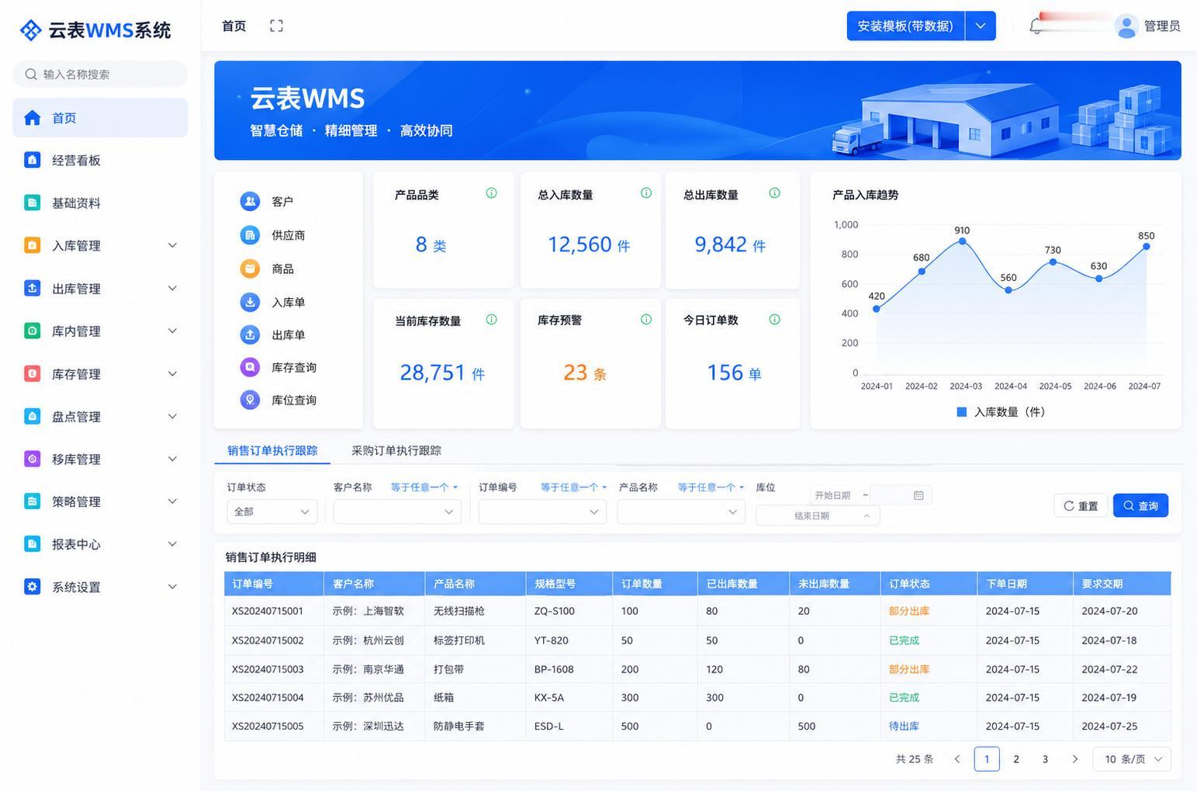The height and width of the screenshot is (791, 1197).
Task: Click calendar icon in date range field
Action: click(x=919, y=495)
